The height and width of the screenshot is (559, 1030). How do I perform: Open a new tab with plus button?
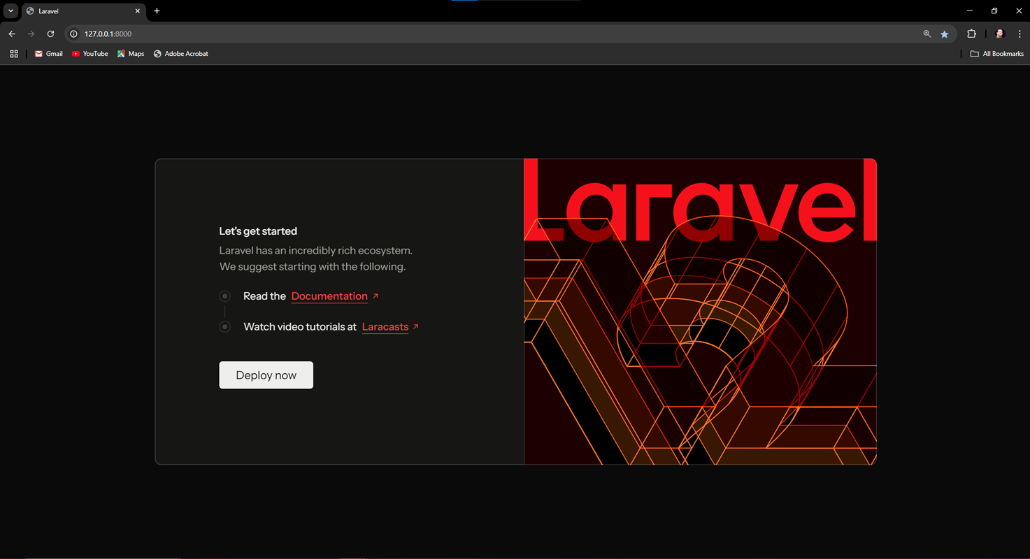click(x=157, y=11)
